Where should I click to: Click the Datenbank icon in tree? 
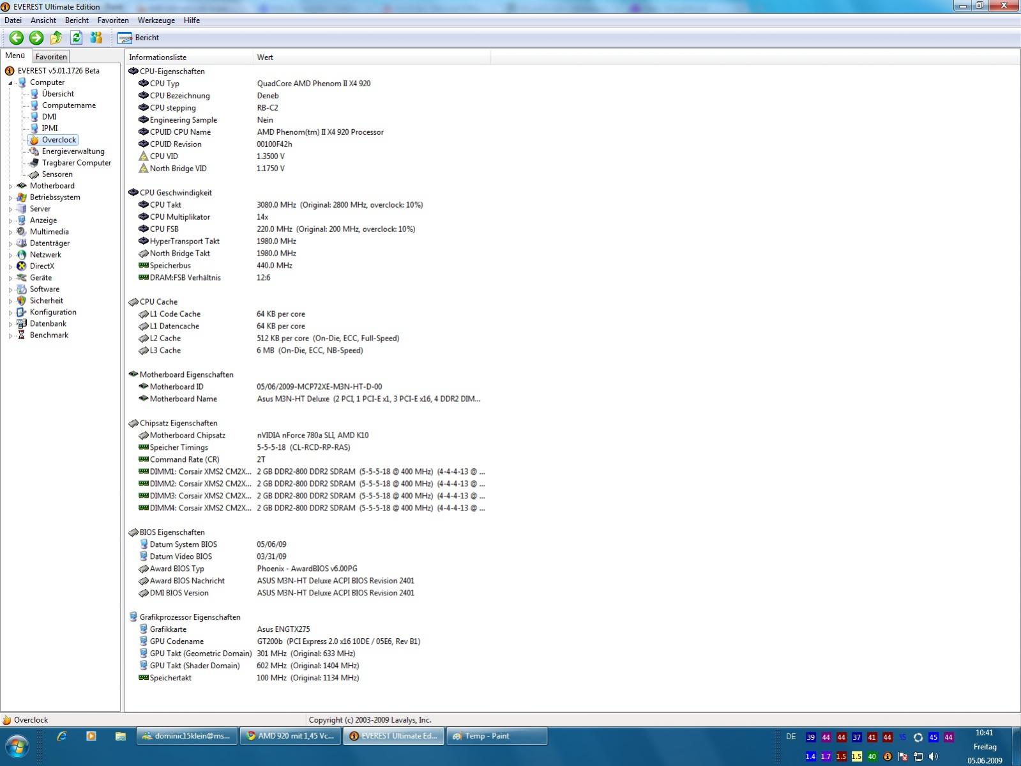22,324
